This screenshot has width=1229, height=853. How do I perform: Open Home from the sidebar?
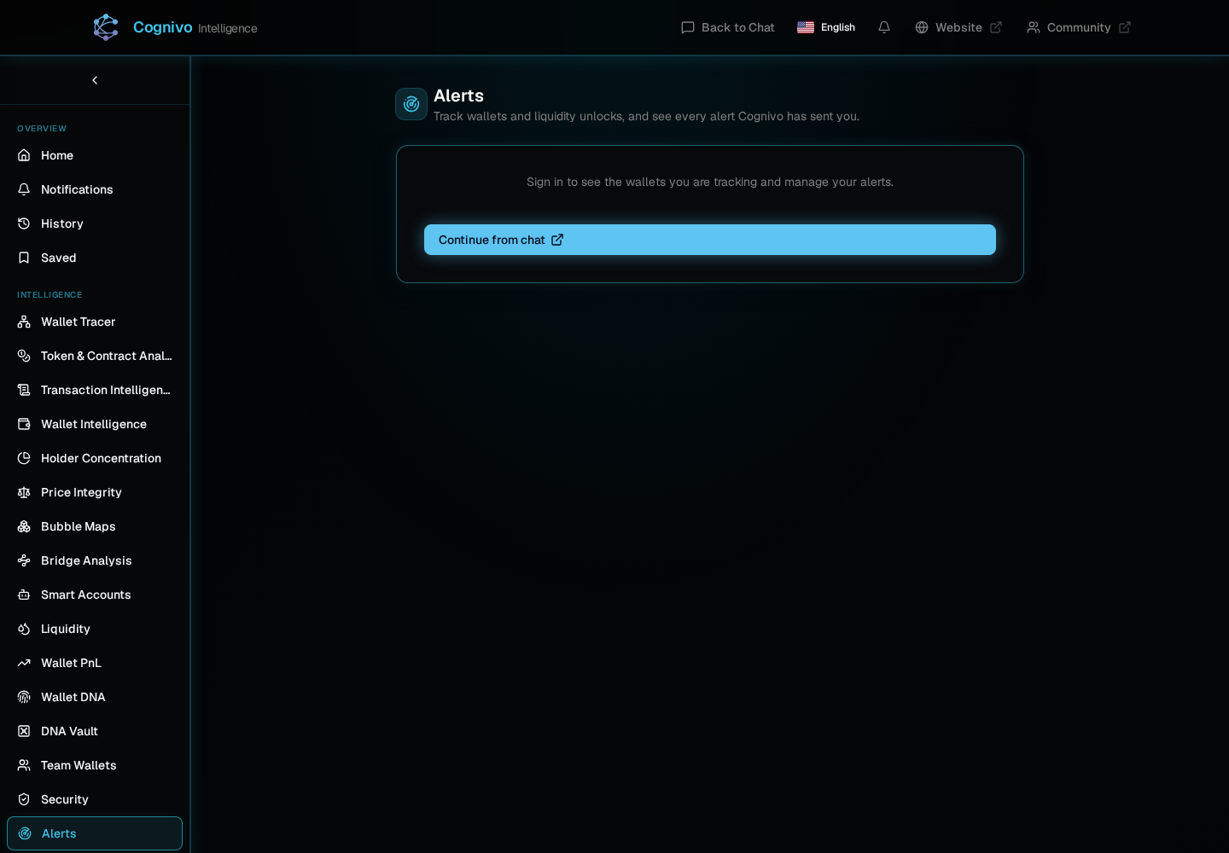(95, 155)
